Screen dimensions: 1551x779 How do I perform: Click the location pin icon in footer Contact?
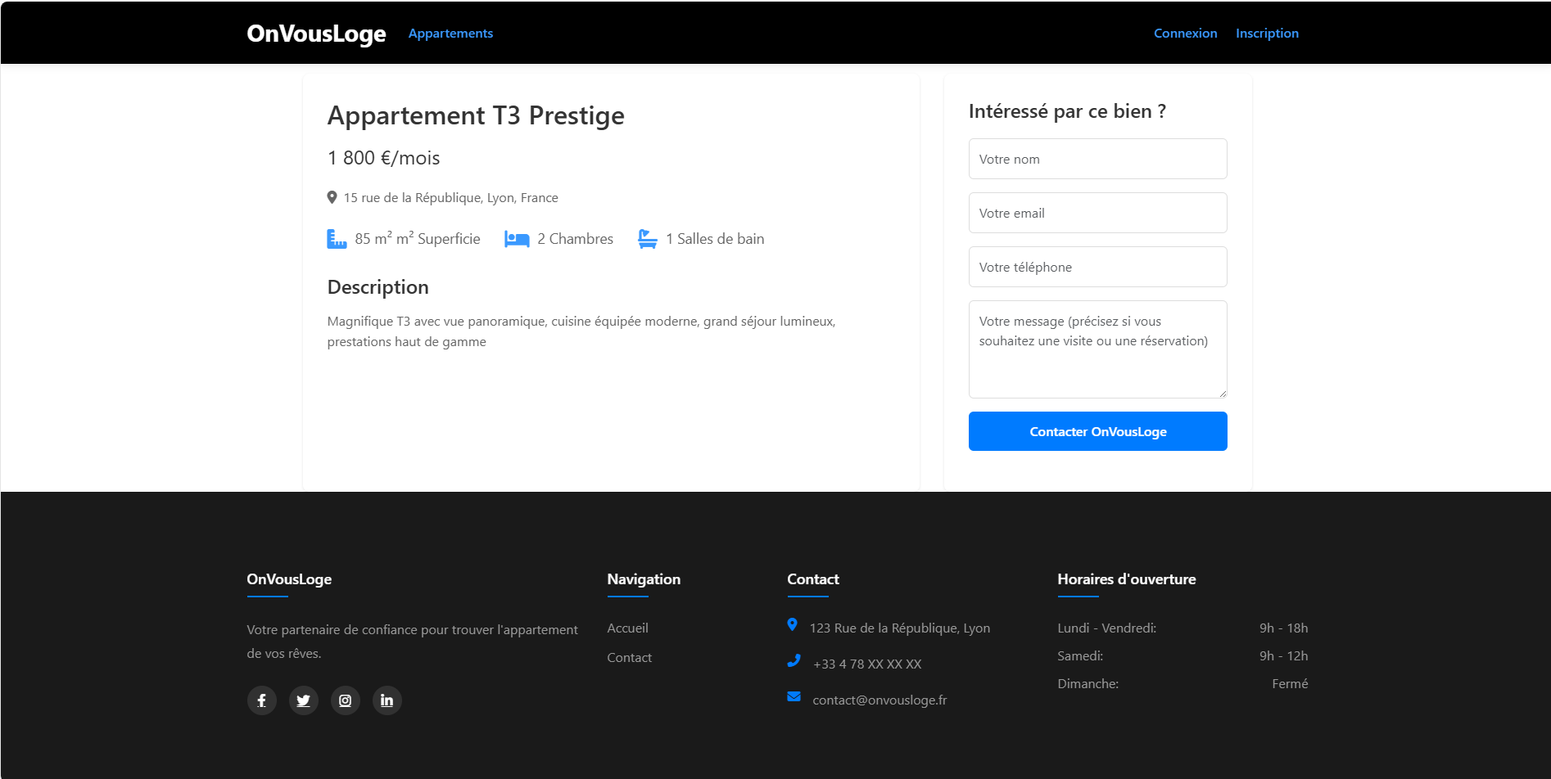tap(792, 624)
